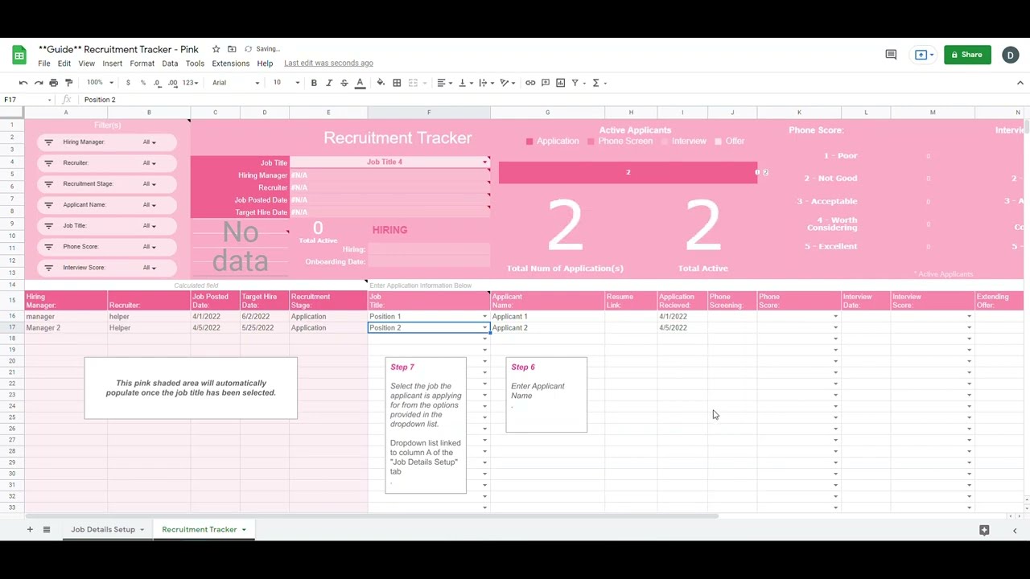Toggle bold formatting
The width and height of the screenshot is (1030, 579).
[314, 83]
